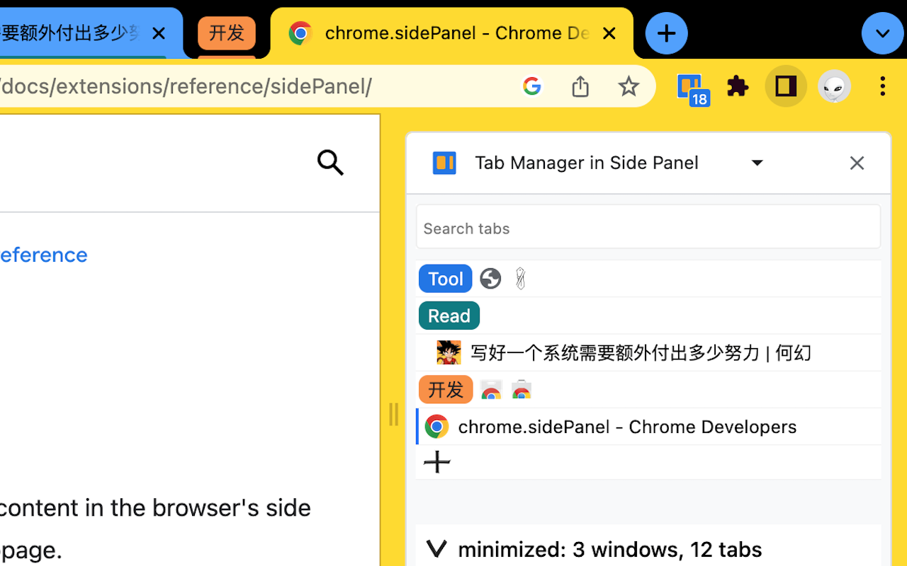Bookmark this page with the star icon
The height and width of the screenshot is (566, 907).
[x=629, y=86]
